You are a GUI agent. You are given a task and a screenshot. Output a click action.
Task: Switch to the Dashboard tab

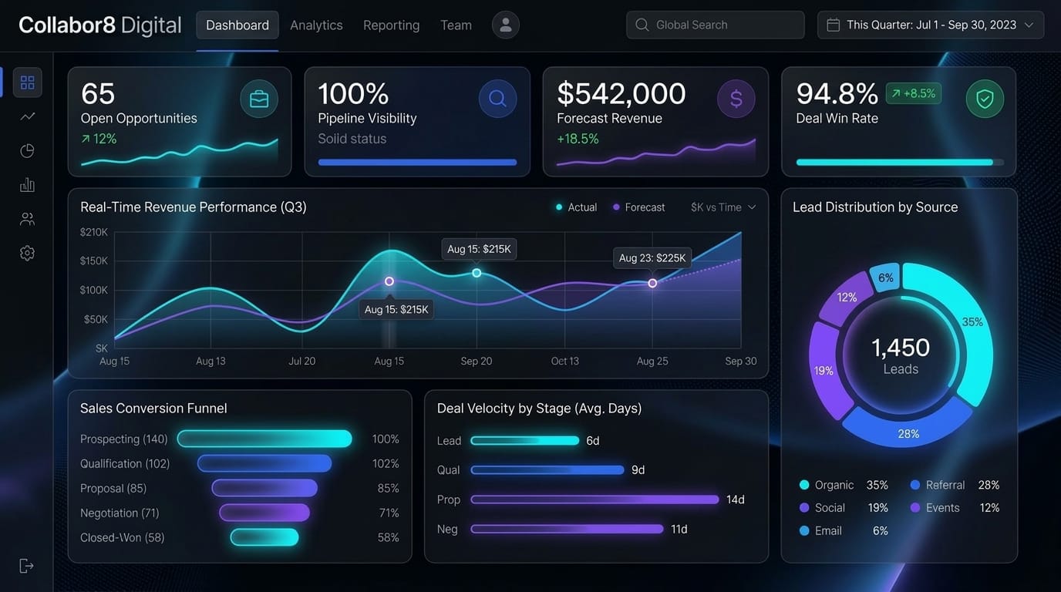pos(237,25)
